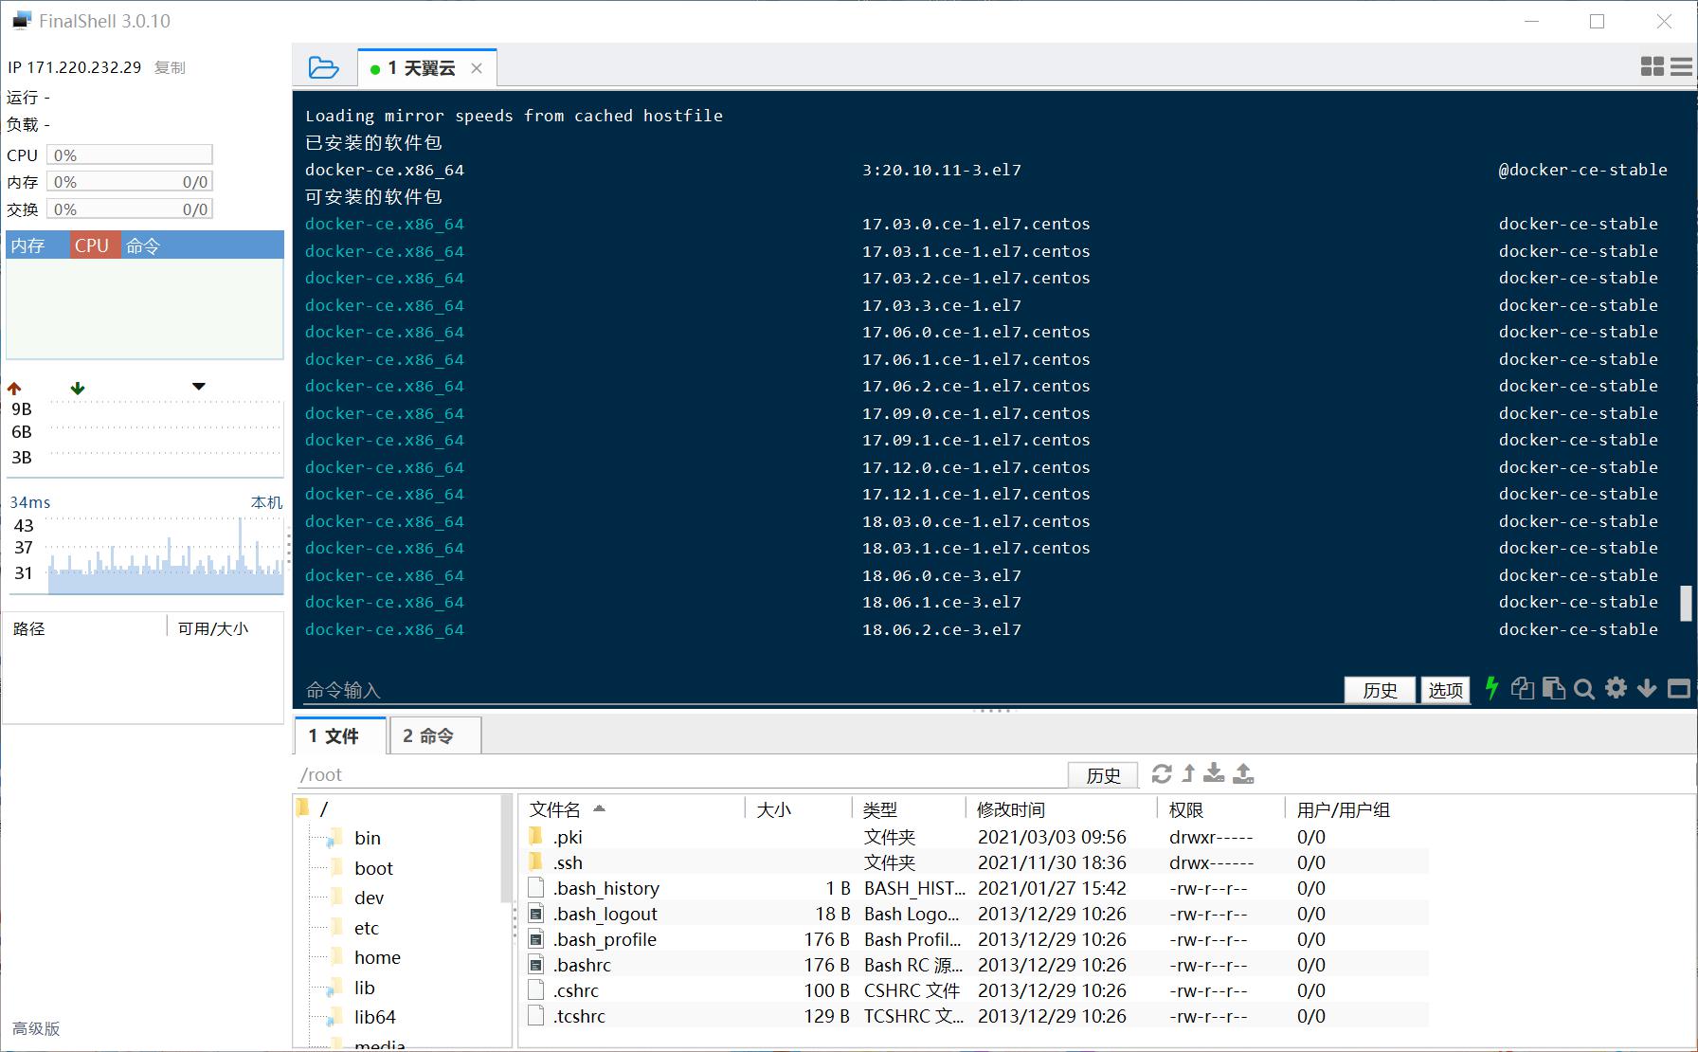Select the lib64 folder in tree
The height and width of the screenshot is (1052, 1698).
click(x=374, y=1017)
